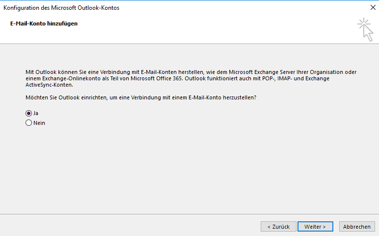Click the question text about setting up Outlook
Viewport: 379px width, 236px height.
click(x=141, y=98)
